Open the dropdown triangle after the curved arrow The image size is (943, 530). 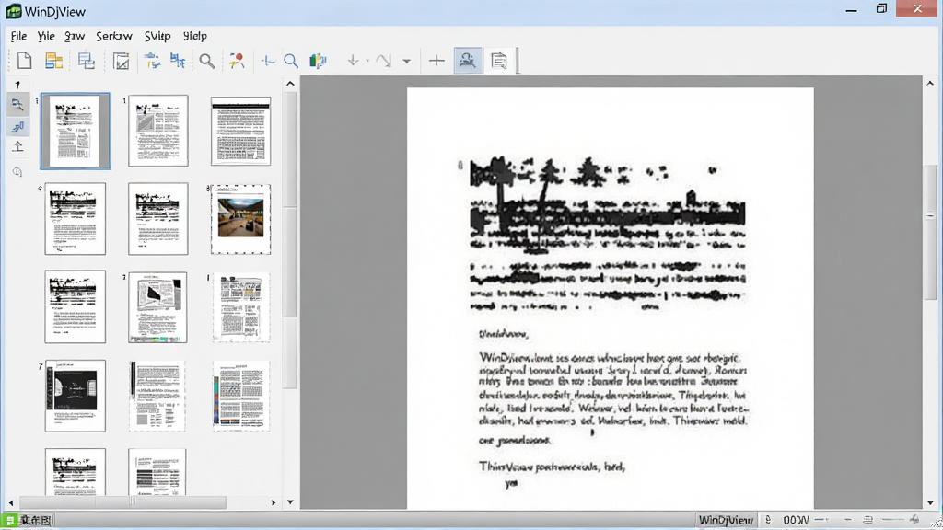coord(406,62)
